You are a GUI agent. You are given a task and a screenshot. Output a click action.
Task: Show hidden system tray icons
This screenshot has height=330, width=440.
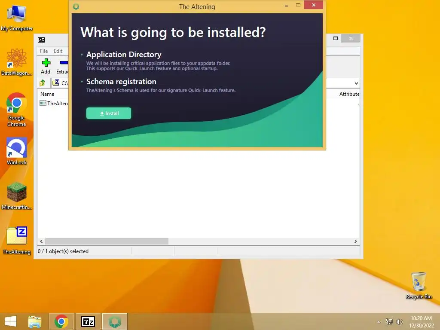[x=379, y=322]
